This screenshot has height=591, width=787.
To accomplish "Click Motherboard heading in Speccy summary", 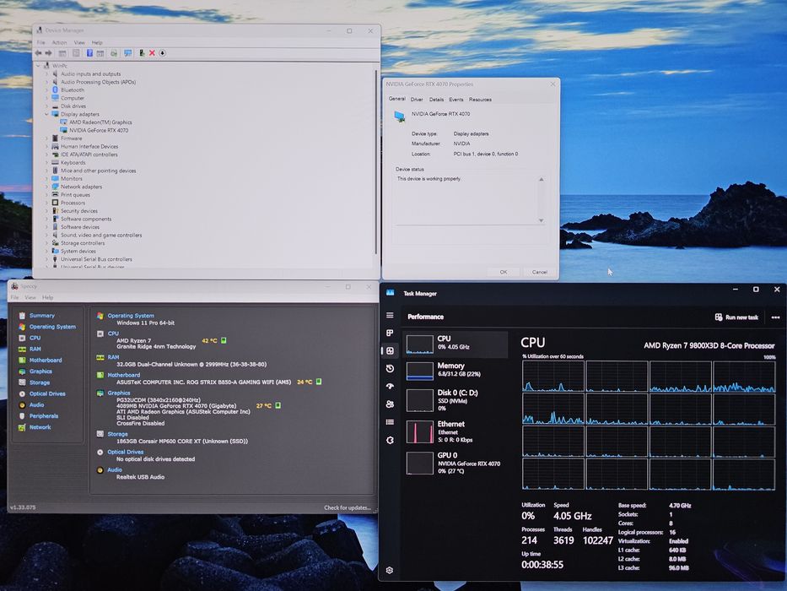I will pyautogui.click(x=123, y=375).
